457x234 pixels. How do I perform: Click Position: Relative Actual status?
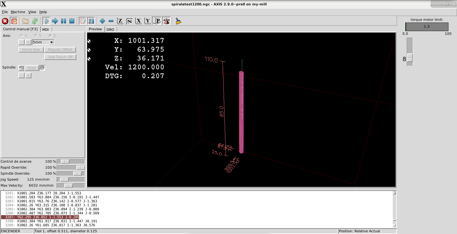(x=359, y=231)
